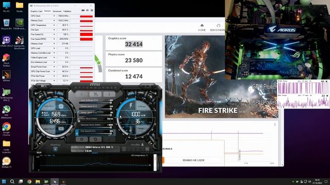Click the Fire Strike benchmark thumbnail

221,77
